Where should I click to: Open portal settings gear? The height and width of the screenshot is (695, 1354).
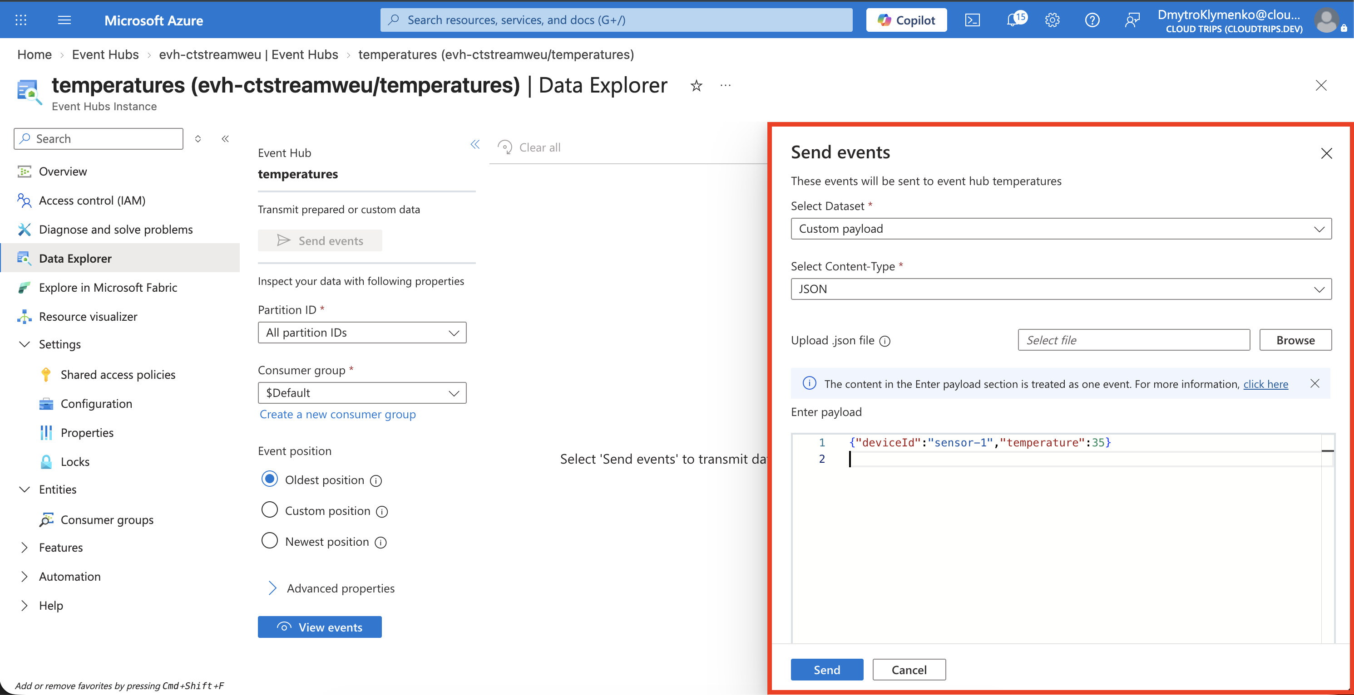1053,20
